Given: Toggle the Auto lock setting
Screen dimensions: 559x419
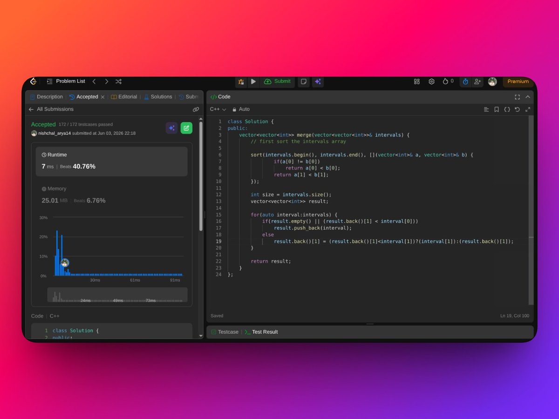Looking at the screenshot, I should (241, 109).
